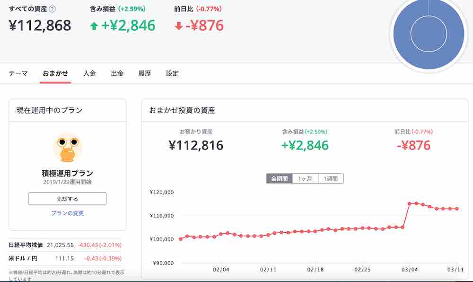Click the -430.45(-2.01%) Nikkei change value

[100, 245]
